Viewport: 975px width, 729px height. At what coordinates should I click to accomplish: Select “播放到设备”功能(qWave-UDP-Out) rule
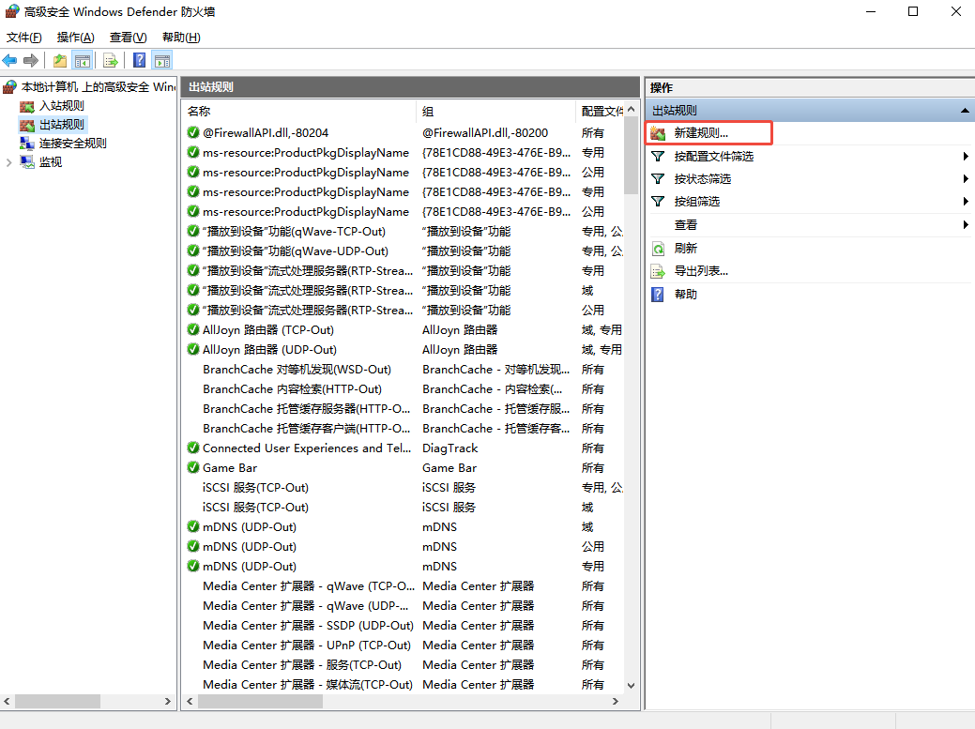click(296, 251)
